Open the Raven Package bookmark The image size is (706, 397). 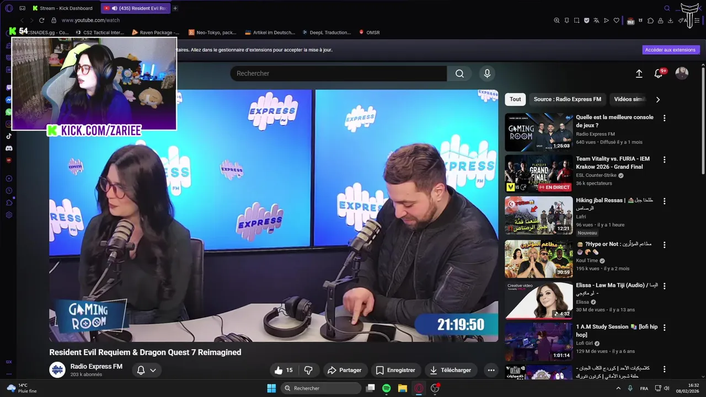(x=155, y=33)
